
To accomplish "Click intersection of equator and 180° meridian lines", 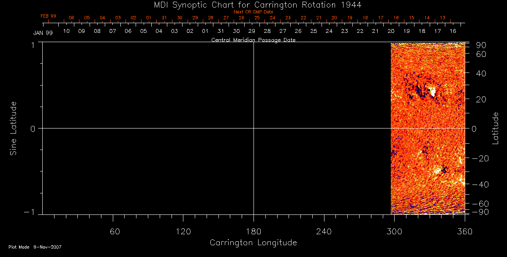I will point(253,128).
